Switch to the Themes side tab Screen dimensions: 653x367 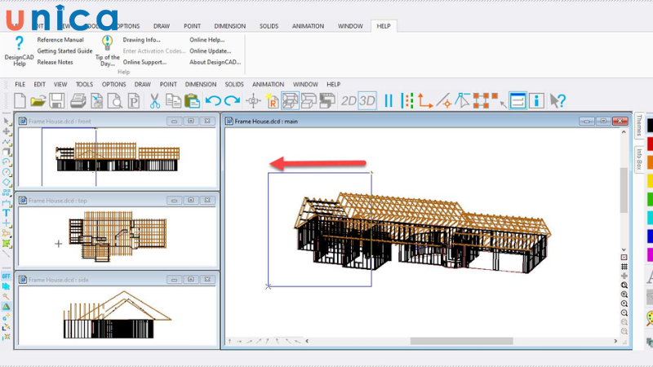[639, 126]
